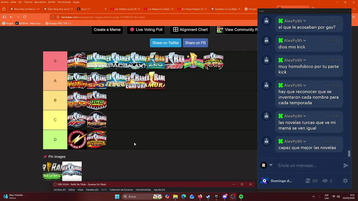Open OBS Studio taskbar icon

pyautogui.click(x=233, y=197)
